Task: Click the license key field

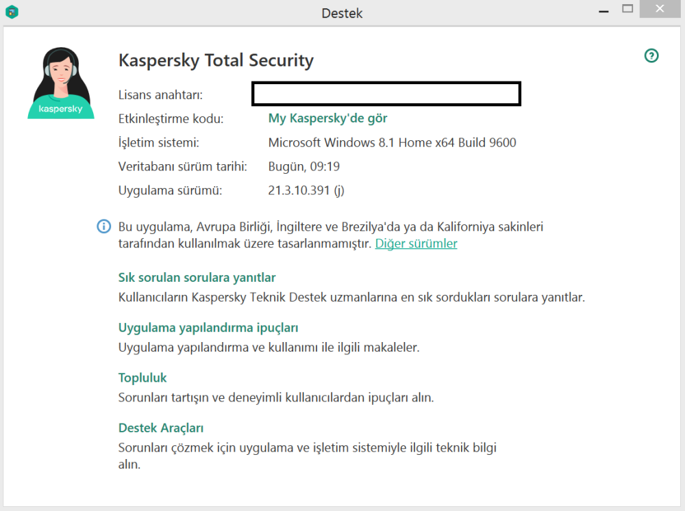Action: coord(386,93)
